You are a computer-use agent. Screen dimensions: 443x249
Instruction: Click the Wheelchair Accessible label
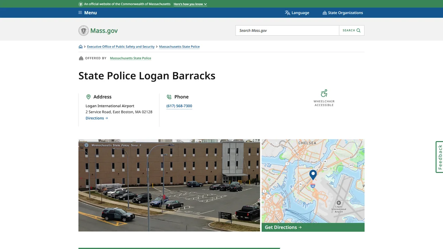tap(324, 103)
